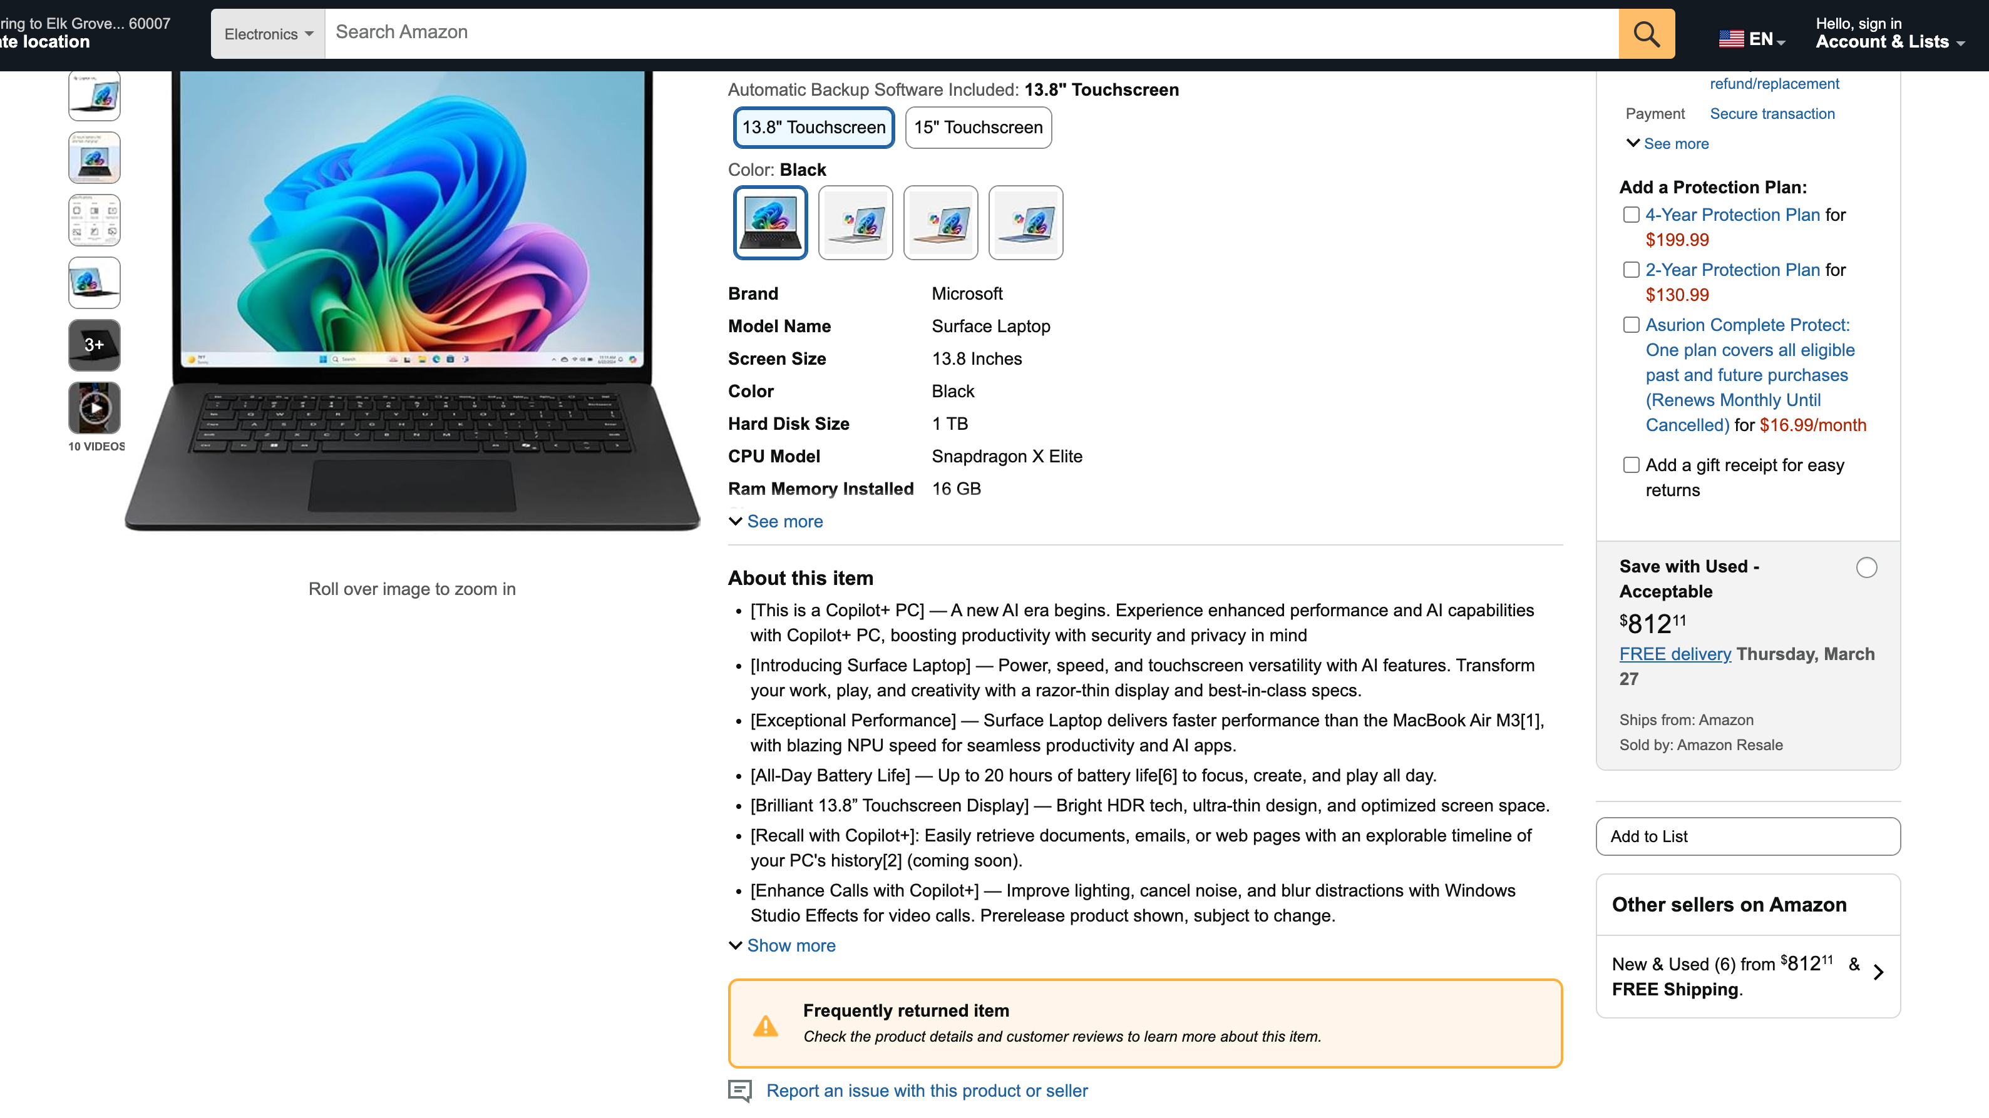Open the Electronics search category dropdown
Image resolution: width=1989 pixels, height=1118 pixels.
point(268,33)
